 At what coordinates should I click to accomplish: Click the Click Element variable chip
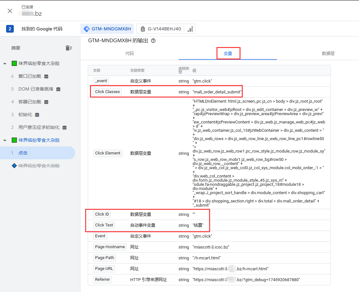point(108,153)
